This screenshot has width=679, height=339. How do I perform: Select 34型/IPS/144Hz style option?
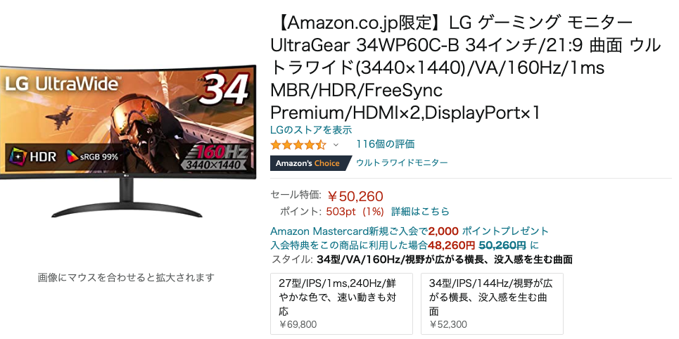(492, 304)
